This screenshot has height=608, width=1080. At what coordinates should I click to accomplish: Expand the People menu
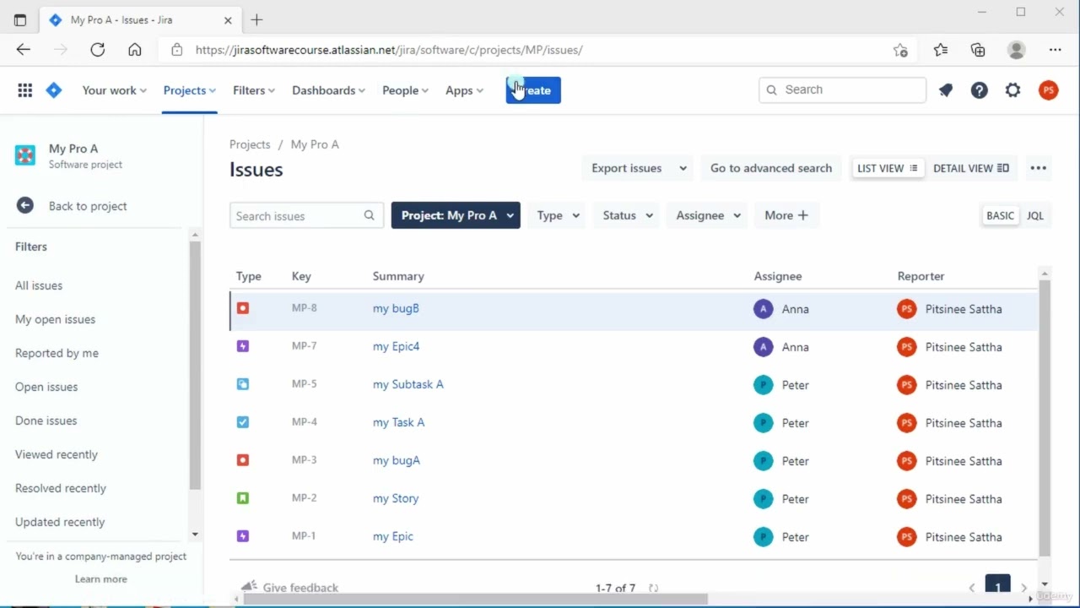[405, 90]
